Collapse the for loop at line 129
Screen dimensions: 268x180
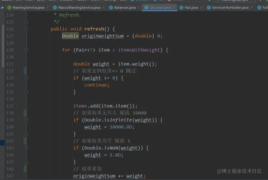click(26, 50)
